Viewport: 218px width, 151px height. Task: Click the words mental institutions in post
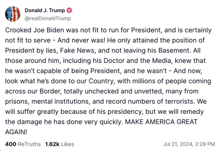point(60,102)
